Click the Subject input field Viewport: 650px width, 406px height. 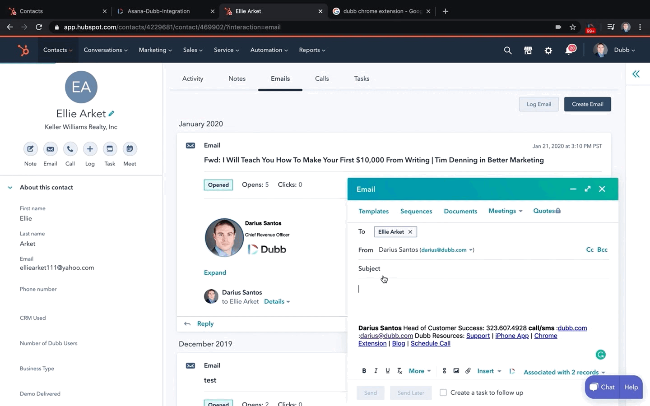tap(483, 268)
